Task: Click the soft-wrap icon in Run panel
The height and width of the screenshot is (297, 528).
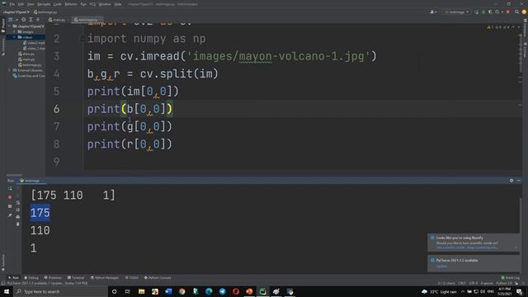Action: (18, 203)
